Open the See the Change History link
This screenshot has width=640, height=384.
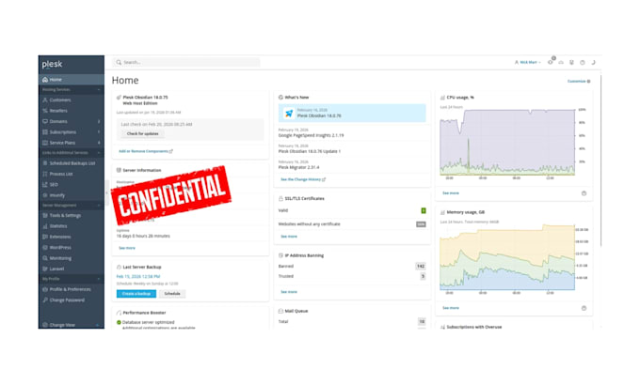(303, 179)
